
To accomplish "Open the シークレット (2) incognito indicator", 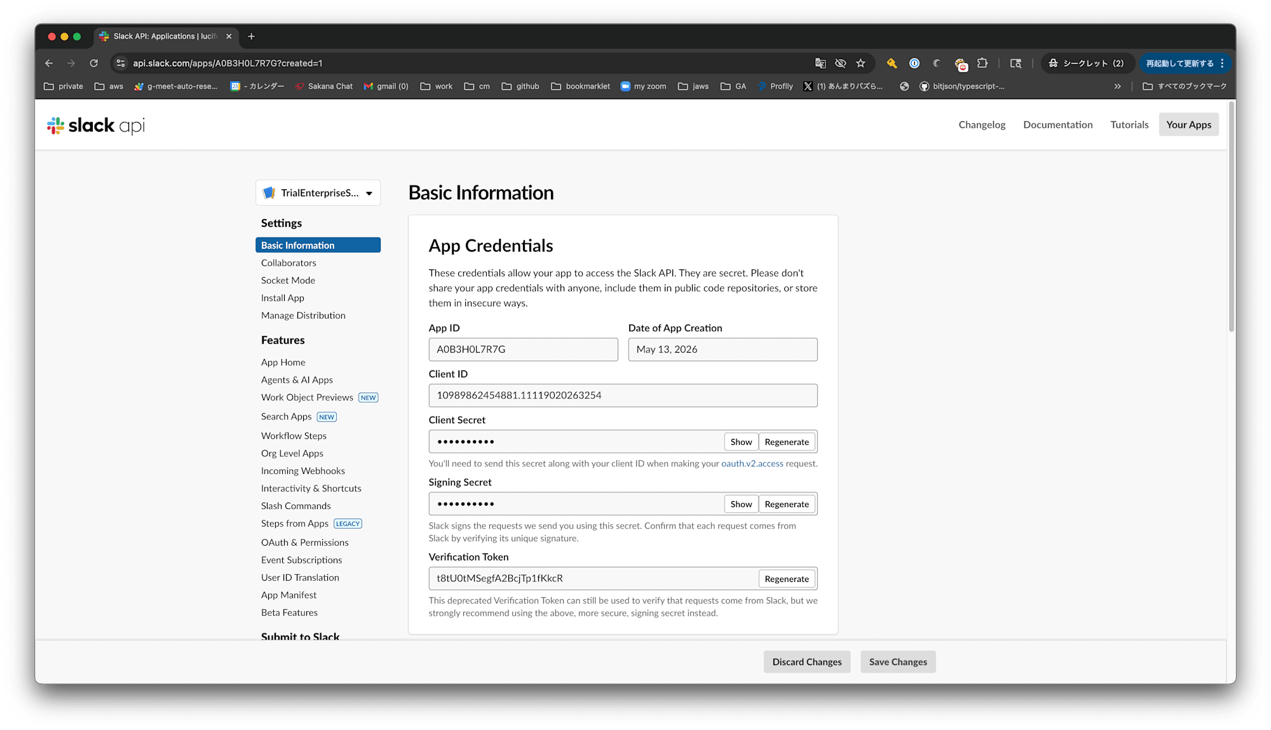I will pyautogui.click(x=1087, y=64).
